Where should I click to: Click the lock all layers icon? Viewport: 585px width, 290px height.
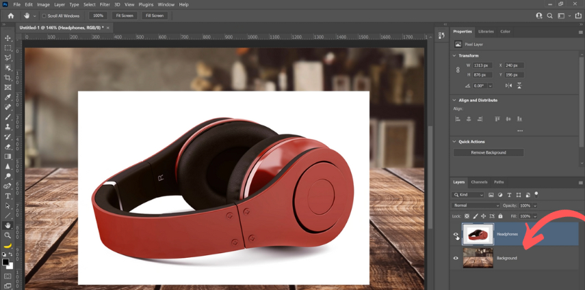pos(500,216)
